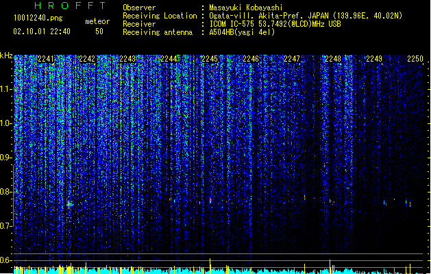This screenshot has width=431, height=274.
Task: Click the 2248 time marker
Action: pyautogui.click(x=333, y=59)
